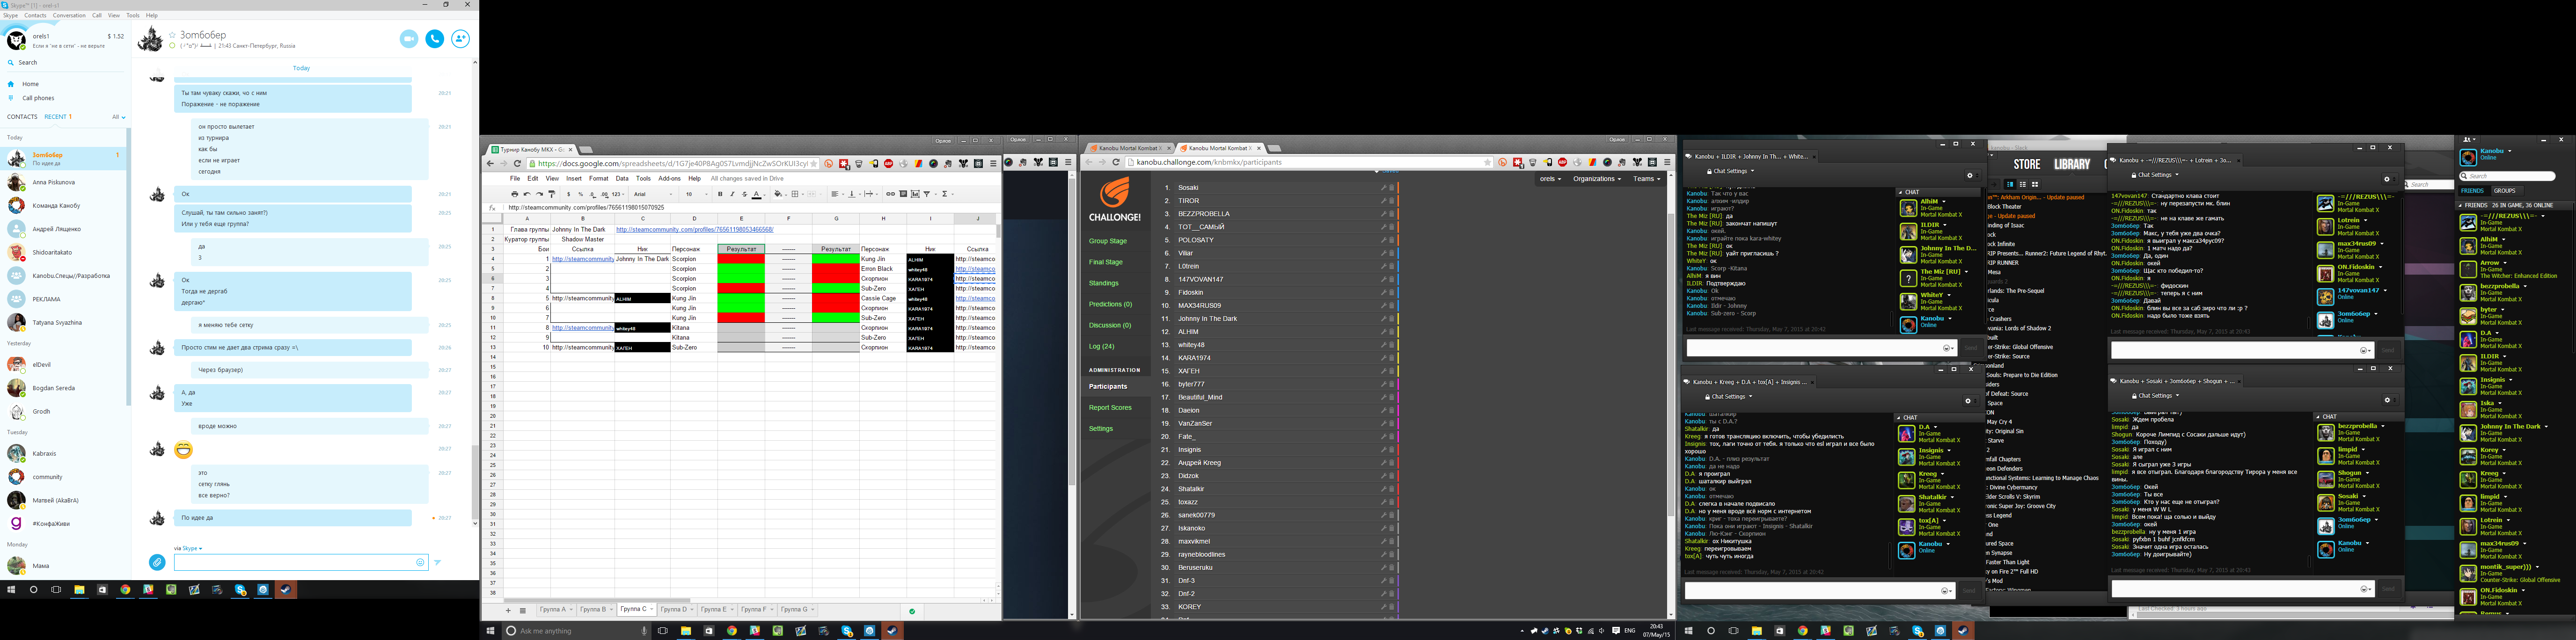
Task: Insert a link via Sheets toolbar
Action: coord(890,194)
